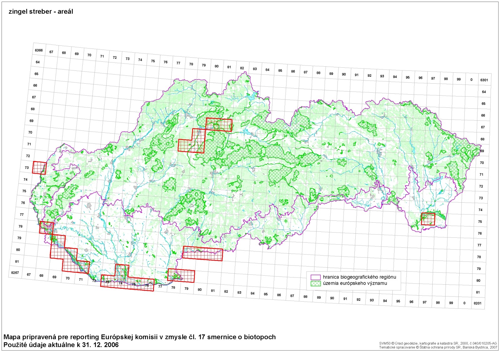Select the red hatched square on far western border
500x352 pixels.
tap(39, 168)
